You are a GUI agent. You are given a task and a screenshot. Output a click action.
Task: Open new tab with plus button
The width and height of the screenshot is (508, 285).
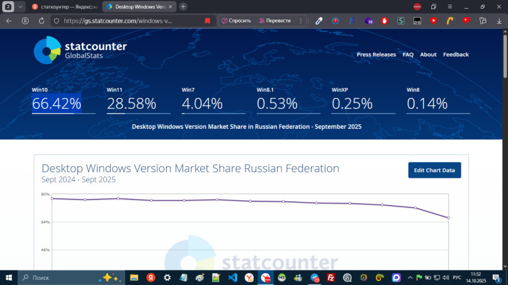(183, 6)
